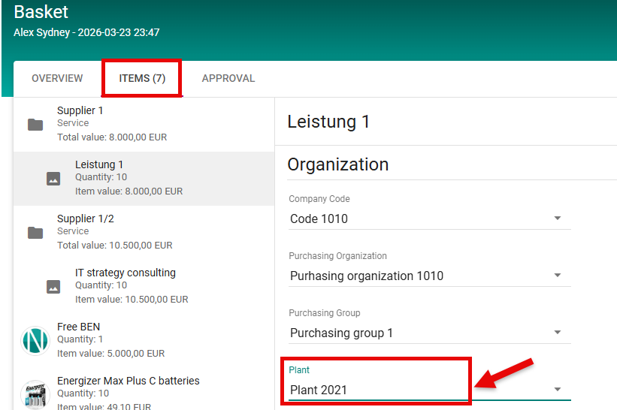Switch to the Overview tab
The height and width of the screenshot is (410, 617).
pyautogui.click(x=57, y=78)
